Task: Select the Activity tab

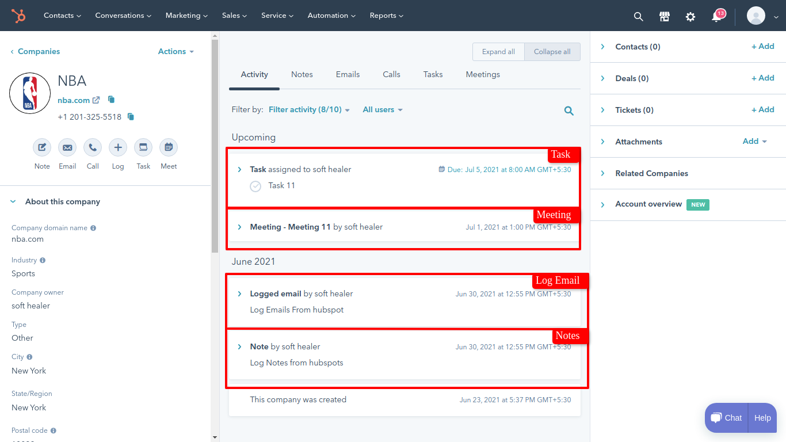Action: pos(254,74)
